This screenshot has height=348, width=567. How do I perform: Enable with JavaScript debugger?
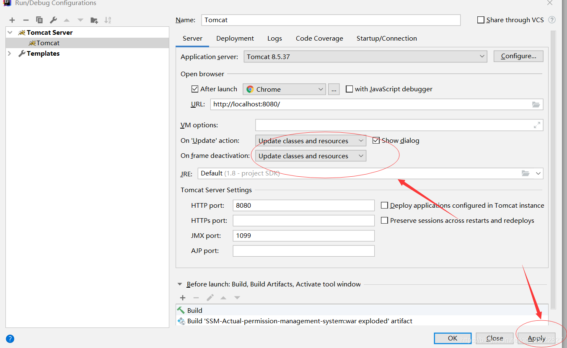[x=349, y=89]
